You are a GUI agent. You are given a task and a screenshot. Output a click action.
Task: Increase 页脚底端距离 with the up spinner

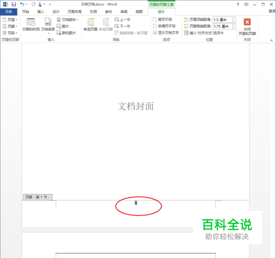[x=233, y=25]
